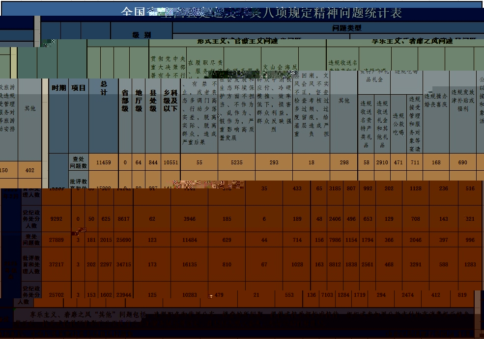Click the cell with value 7986
484x339 pixels.
(335, 240)
